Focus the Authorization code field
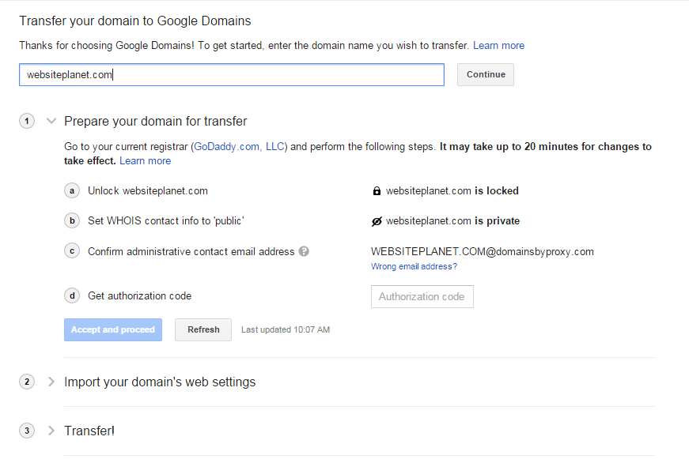This screenshot has width=689, height=459. pos(422,296)
